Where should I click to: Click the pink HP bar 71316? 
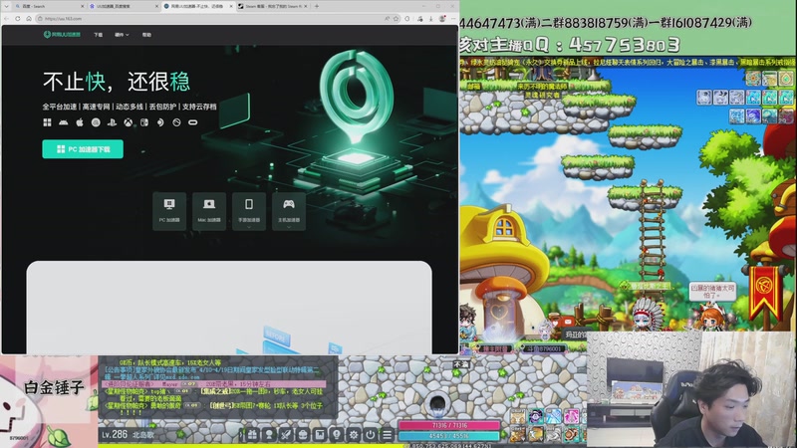pyautogui.click(x=449, y=425)
